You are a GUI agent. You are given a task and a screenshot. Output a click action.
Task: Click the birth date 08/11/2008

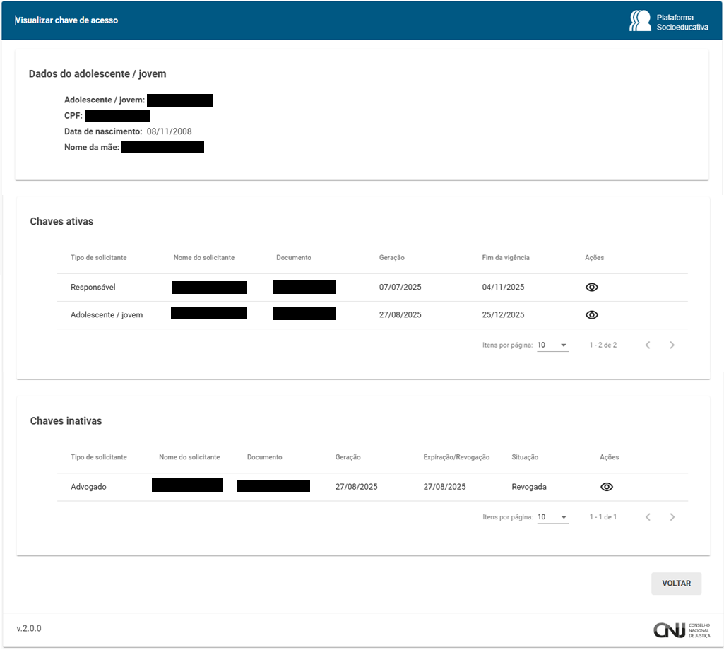(x=169, y=131)
